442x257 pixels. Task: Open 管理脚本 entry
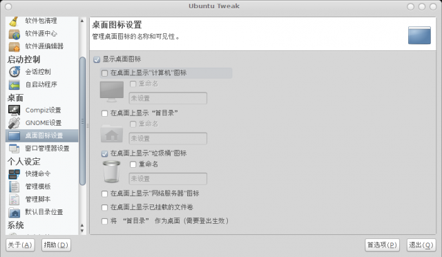point(38,199)
